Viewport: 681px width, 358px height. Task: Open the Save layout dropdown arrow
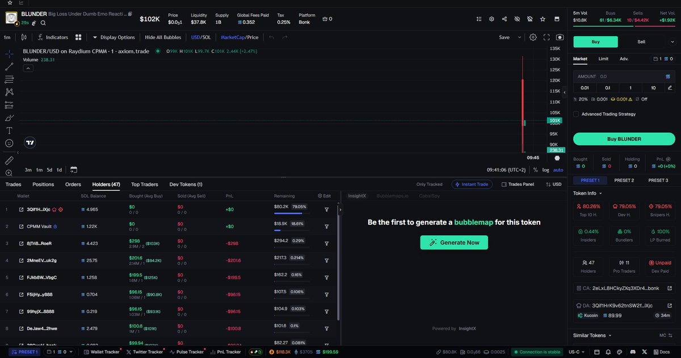[x=519, y=37]
